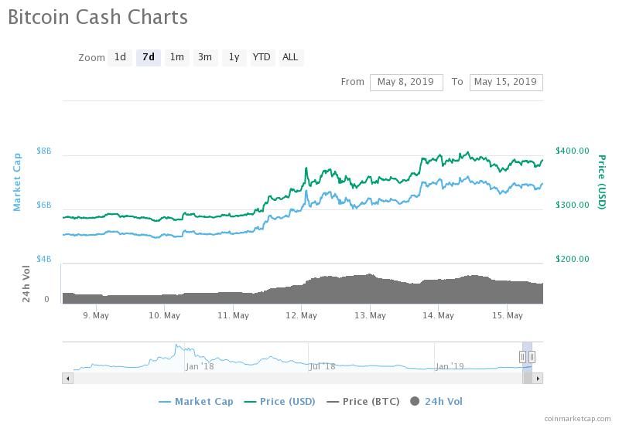Toggle Price (USD) series in legend
619x425 pixels.
click(279, 402)
